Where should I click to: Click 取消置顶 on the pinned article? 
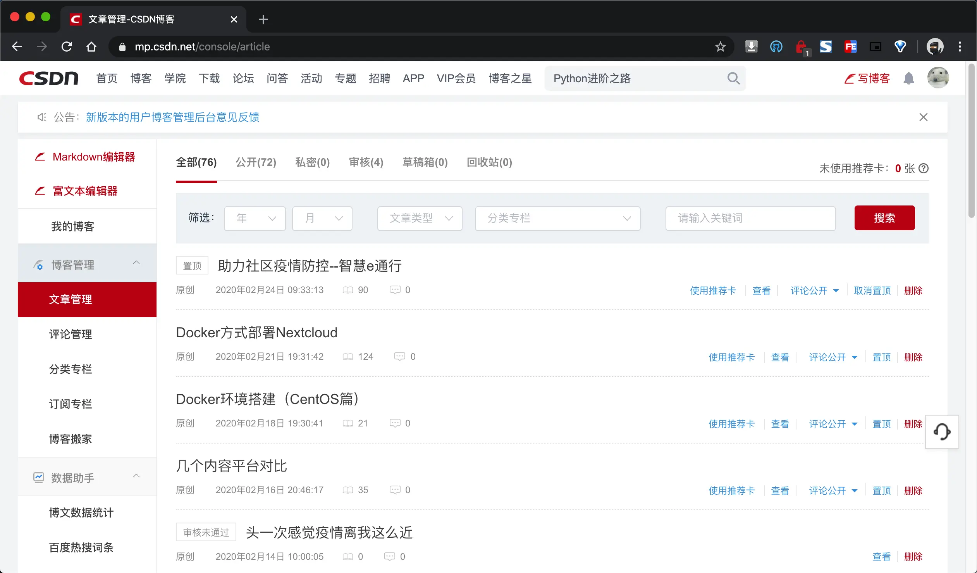pos(872,290)
